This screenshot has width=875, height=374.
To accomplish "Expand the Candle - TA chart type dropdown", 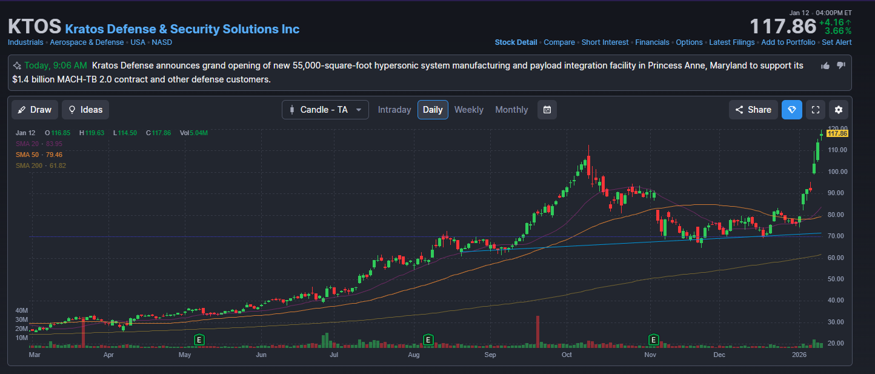I will coord(325,110).
